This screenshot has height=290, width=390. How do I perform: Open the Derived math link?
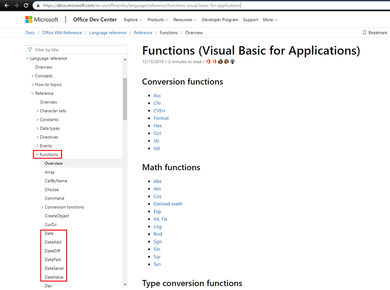coord(168,203)
